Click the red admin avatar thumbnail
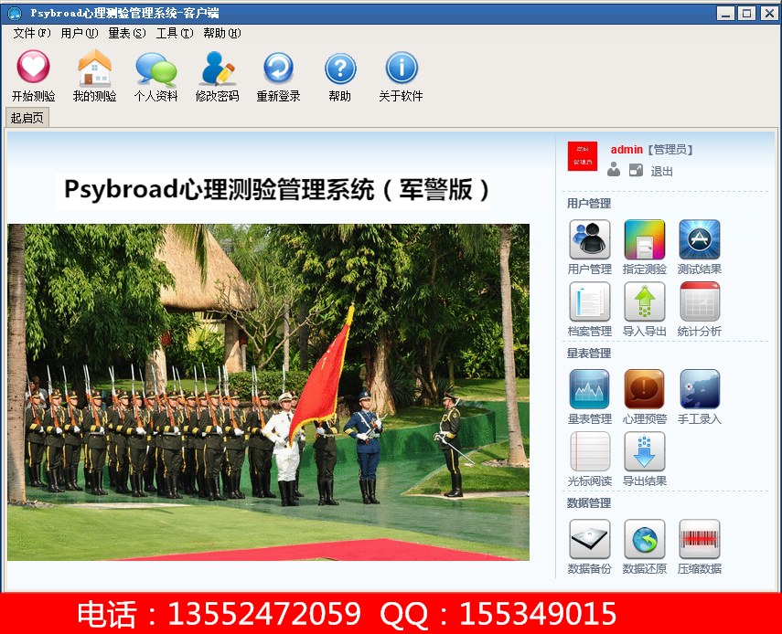 tap(582, 156)
